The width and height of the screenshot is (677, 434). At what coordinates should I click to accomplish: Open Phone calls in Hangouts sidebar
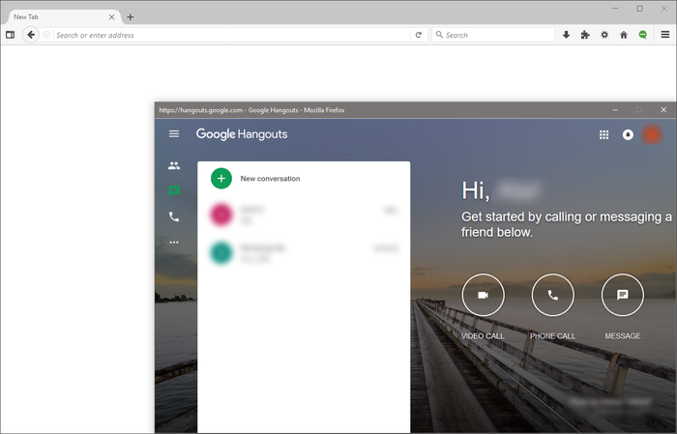click(174, 217)
